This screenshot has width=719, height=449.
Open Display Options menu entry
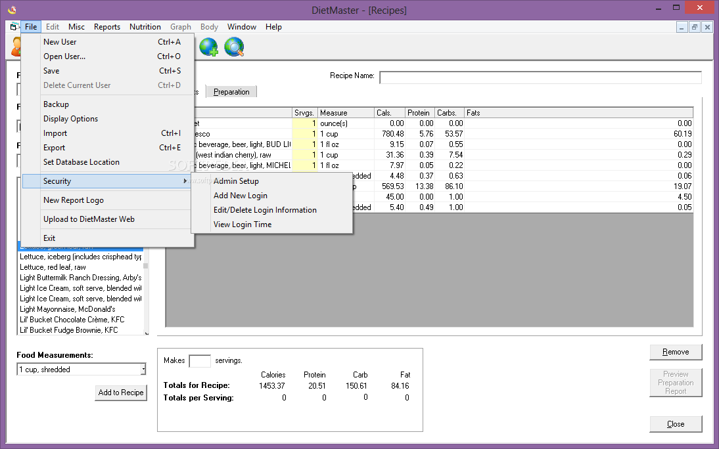click(x=108, y=119)
